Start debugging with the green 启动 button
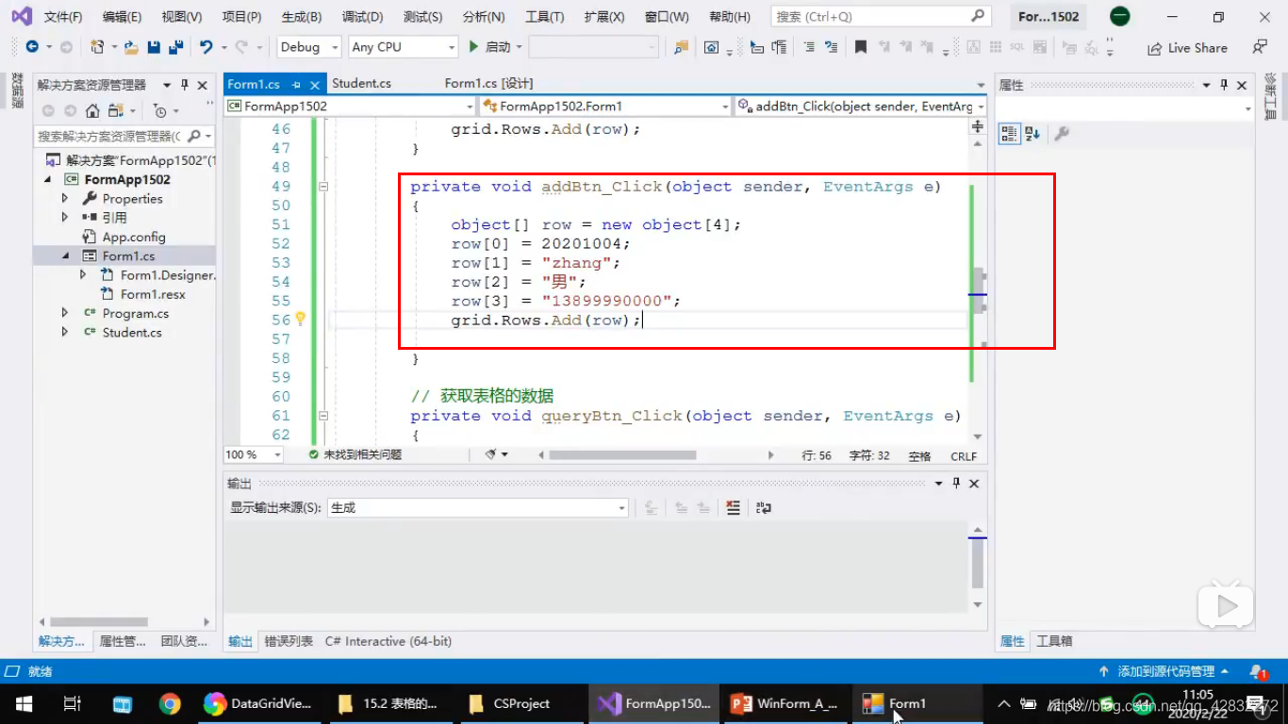 (x=490, y=47)
